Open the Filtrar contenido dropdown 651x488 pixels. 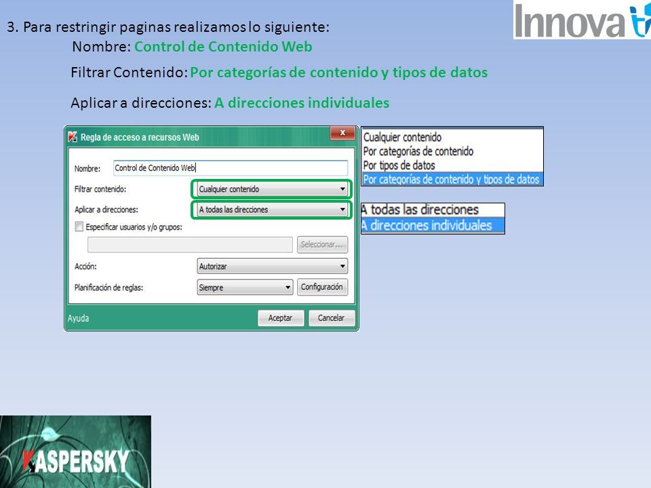(x=272, y=189)
